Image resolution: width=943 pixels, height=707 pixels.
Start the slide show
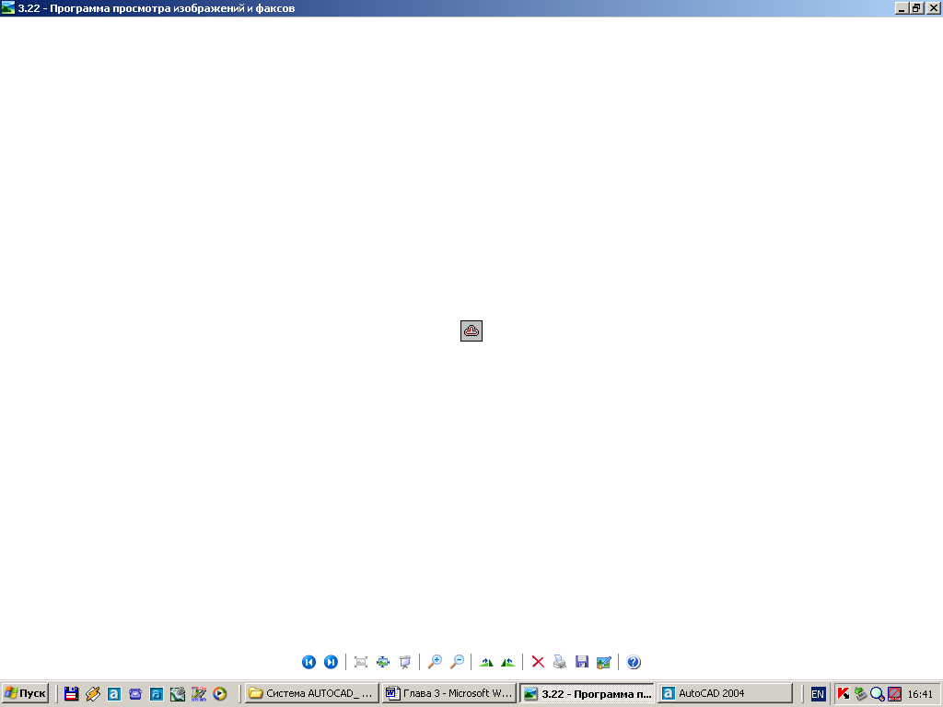click(405, 662)
